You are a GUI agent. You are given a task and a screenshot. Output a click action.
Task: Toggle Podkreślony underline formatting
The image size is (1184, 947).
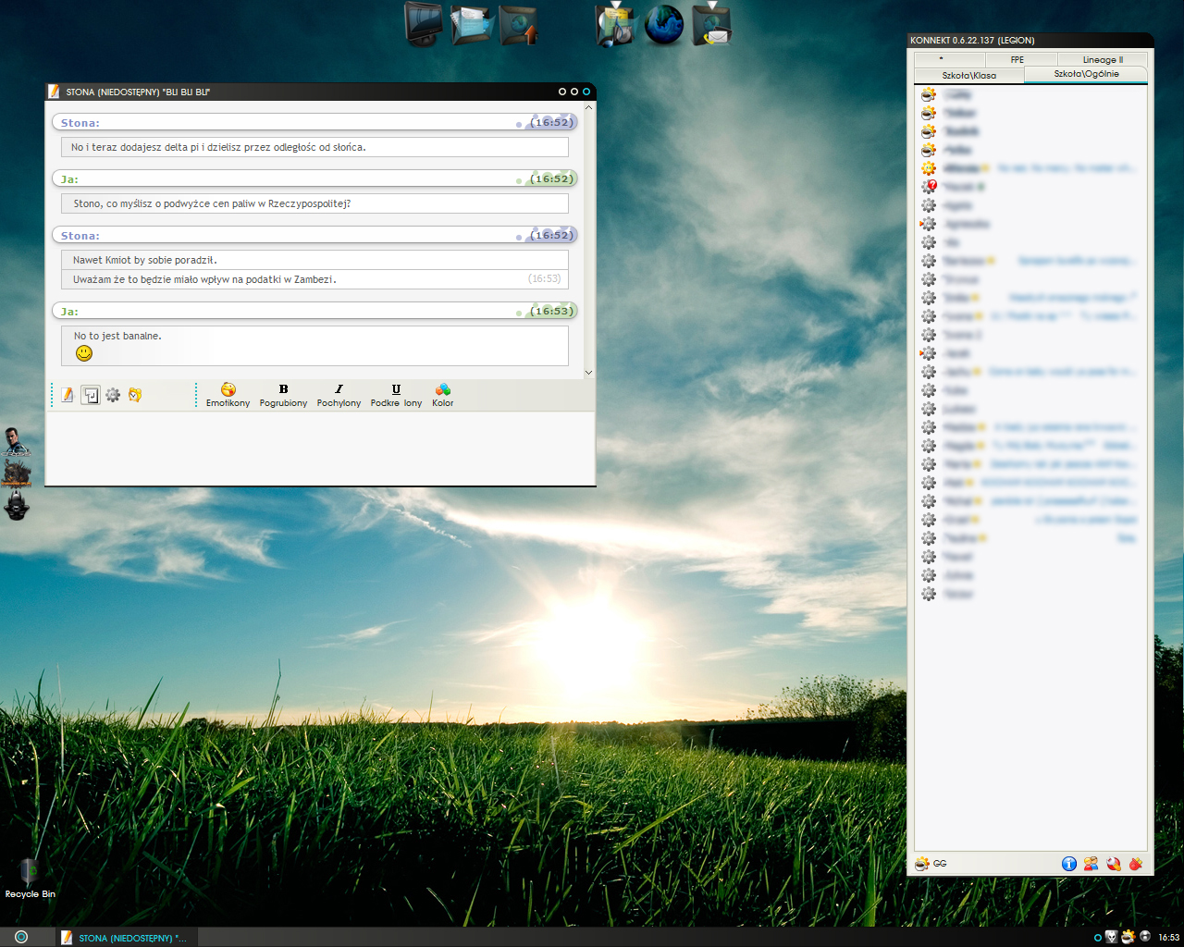point(396,395)
